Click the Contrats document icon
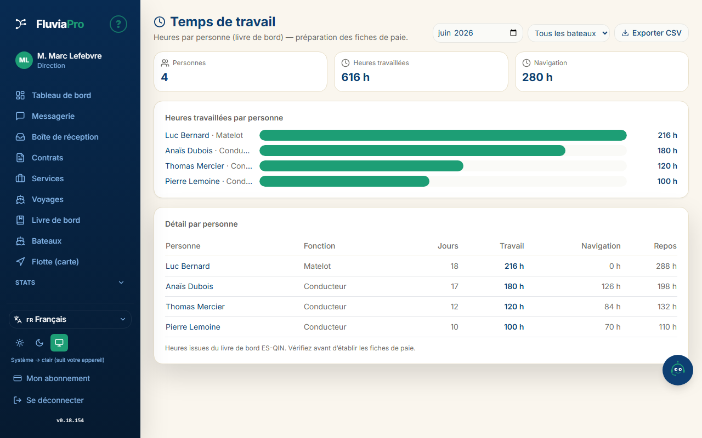 (20, 158)
